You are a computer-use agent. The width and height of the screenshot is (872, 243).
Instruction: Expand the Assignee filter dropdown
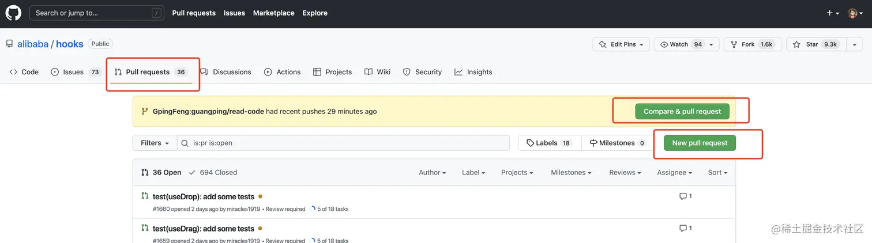[674, 172]
